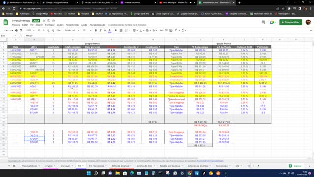
Task: Open the Inserir menu
Action: 39,25
